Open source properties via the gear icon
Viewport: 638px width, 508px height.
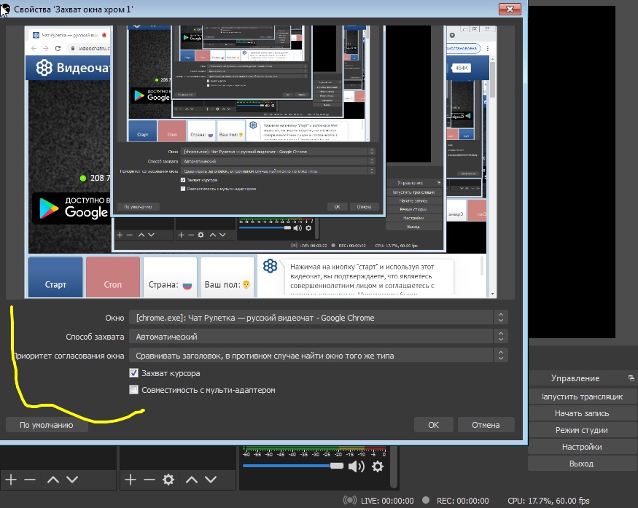click(x=168, y=480)
